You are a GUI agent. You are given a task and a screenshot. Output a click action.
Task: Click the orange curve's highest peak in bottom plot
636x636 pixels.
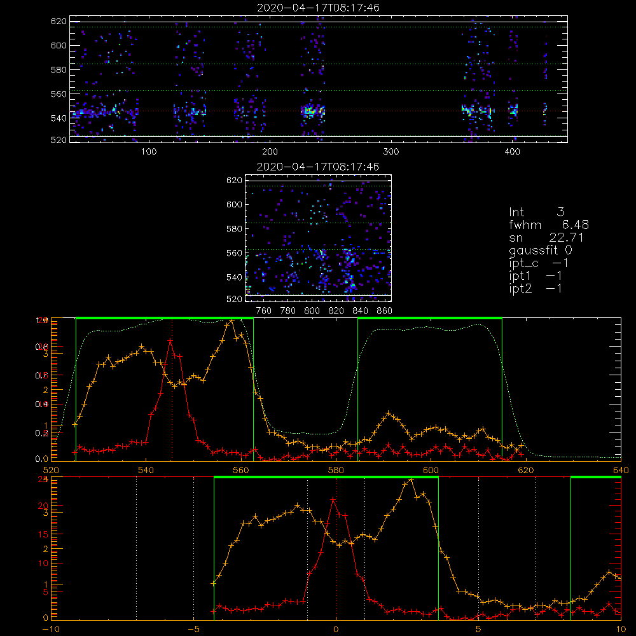tap(411, 480)
